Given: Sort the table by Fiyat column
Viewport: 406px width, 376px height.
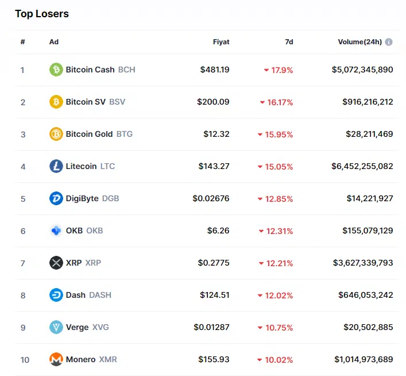Looking at the screenshot, I should [221, 42].
